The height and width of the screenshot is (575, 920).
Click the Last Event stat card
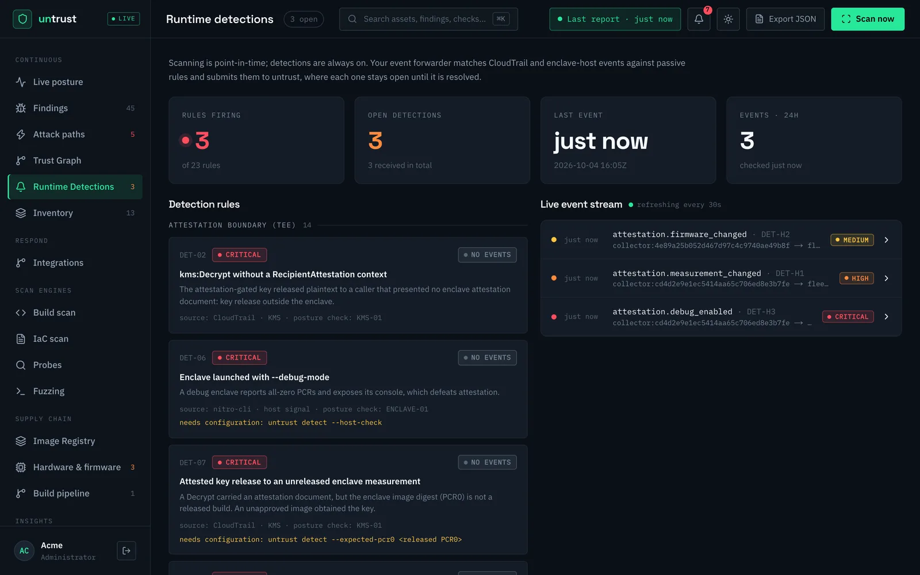628,140
